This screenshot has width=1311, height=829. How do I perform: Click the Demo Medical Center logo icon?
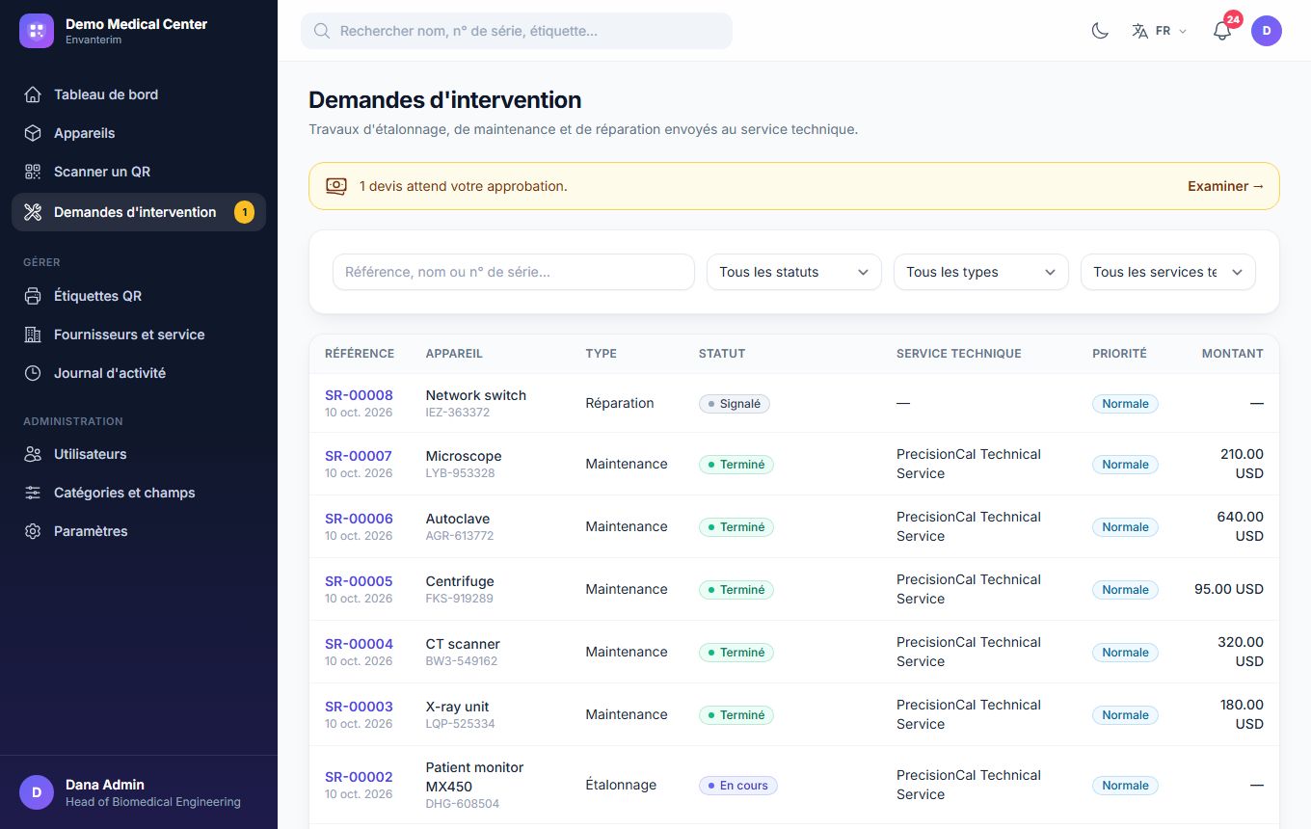pos(37,31)
